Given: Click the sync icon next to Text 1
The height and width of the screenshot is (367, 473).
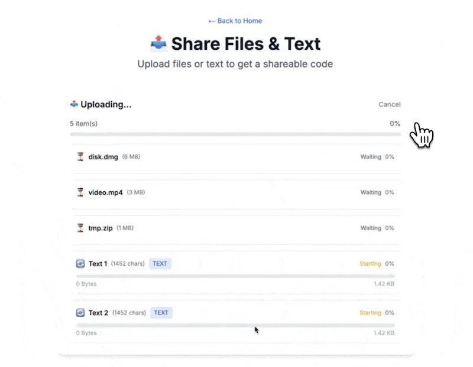Looking at the screenshot, I should pyautogui.click(x=80, y=263).
